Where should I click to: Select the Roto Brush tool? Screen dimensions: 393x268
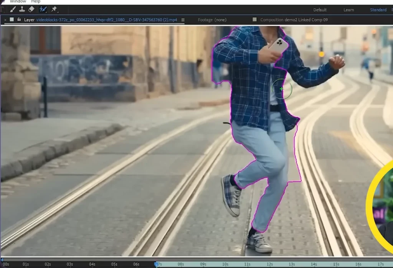point(43,9)
